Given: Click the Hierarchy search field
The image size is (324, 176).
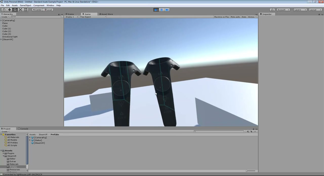Looking at the screenshot, I should [35, 17].
